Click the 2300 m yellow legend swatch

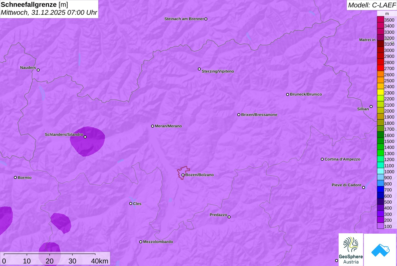[380, 92]
